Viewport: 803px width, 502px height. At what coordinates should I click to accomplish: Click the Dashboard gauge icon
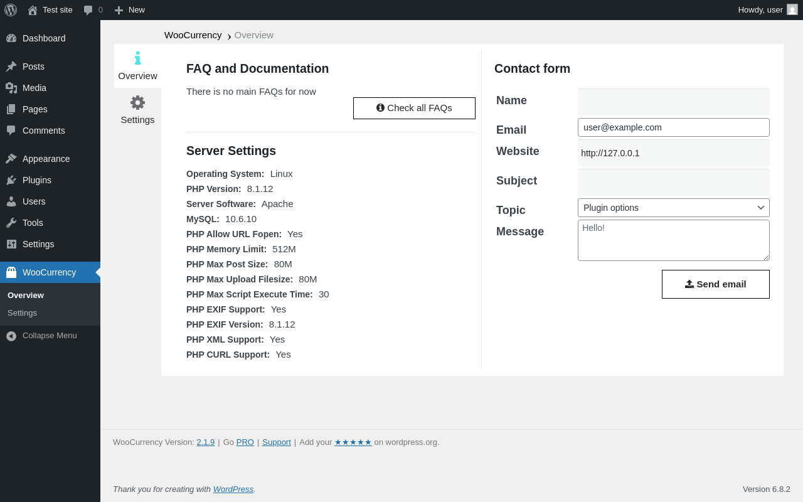tap(11, 38)
